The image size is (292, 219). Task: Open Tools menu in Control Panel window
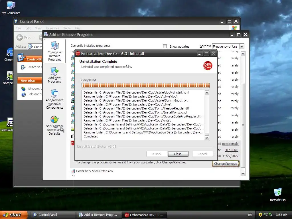tap(67, 28)
